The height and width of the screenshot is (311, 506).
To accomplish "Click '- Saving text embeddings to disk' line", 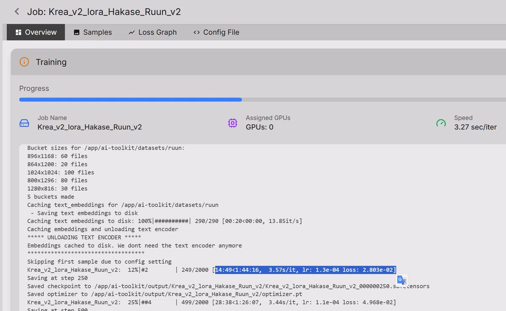I will (x=84, y=213).
